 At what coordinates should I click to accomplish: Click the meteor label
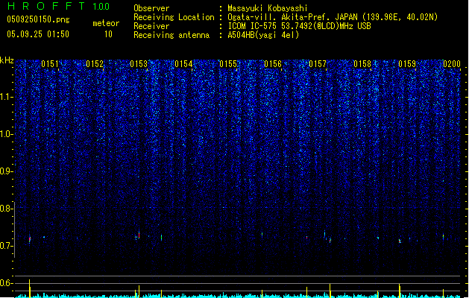click(106, 23)
